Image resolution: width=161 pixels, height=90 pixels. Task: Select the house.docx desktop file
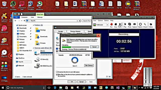pos(102,5)
